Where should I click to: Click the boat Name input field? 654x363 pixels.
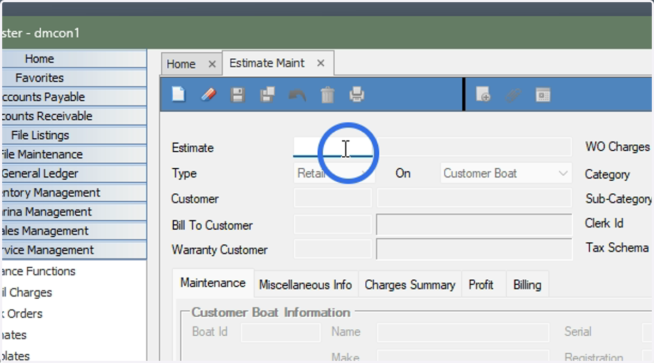click(x=463, y=332)
